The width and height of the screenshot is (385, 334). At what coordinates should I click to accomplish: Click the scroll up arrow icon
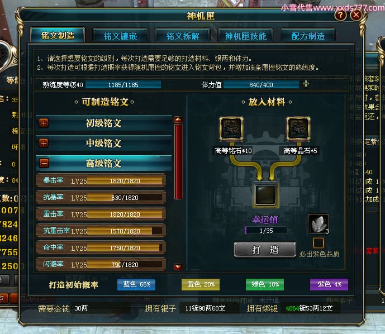(178, 120)
